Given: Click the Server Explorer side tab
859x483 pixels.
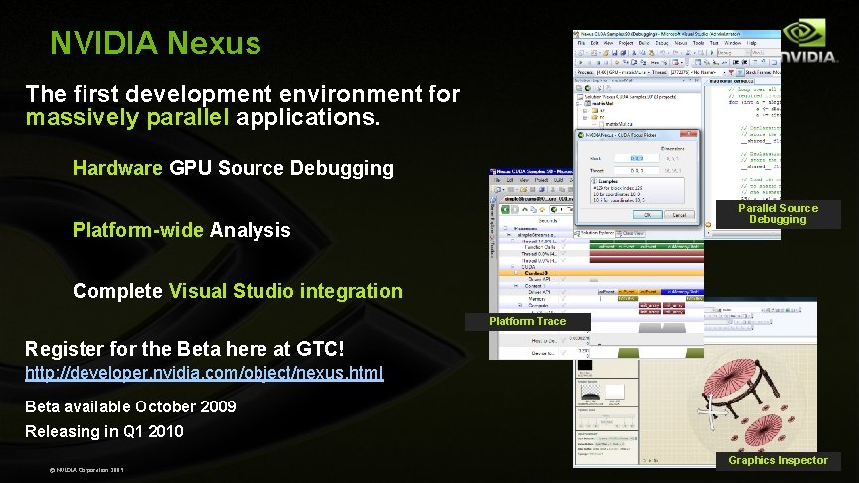Looking at the screenshot, I should click(x=493, y=217).
